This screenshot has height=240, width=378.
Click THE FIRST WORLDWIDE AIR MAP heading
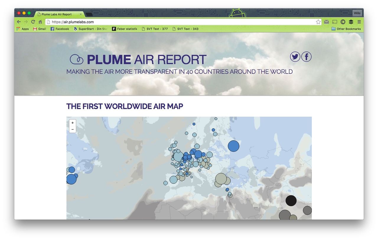[125, 106]
